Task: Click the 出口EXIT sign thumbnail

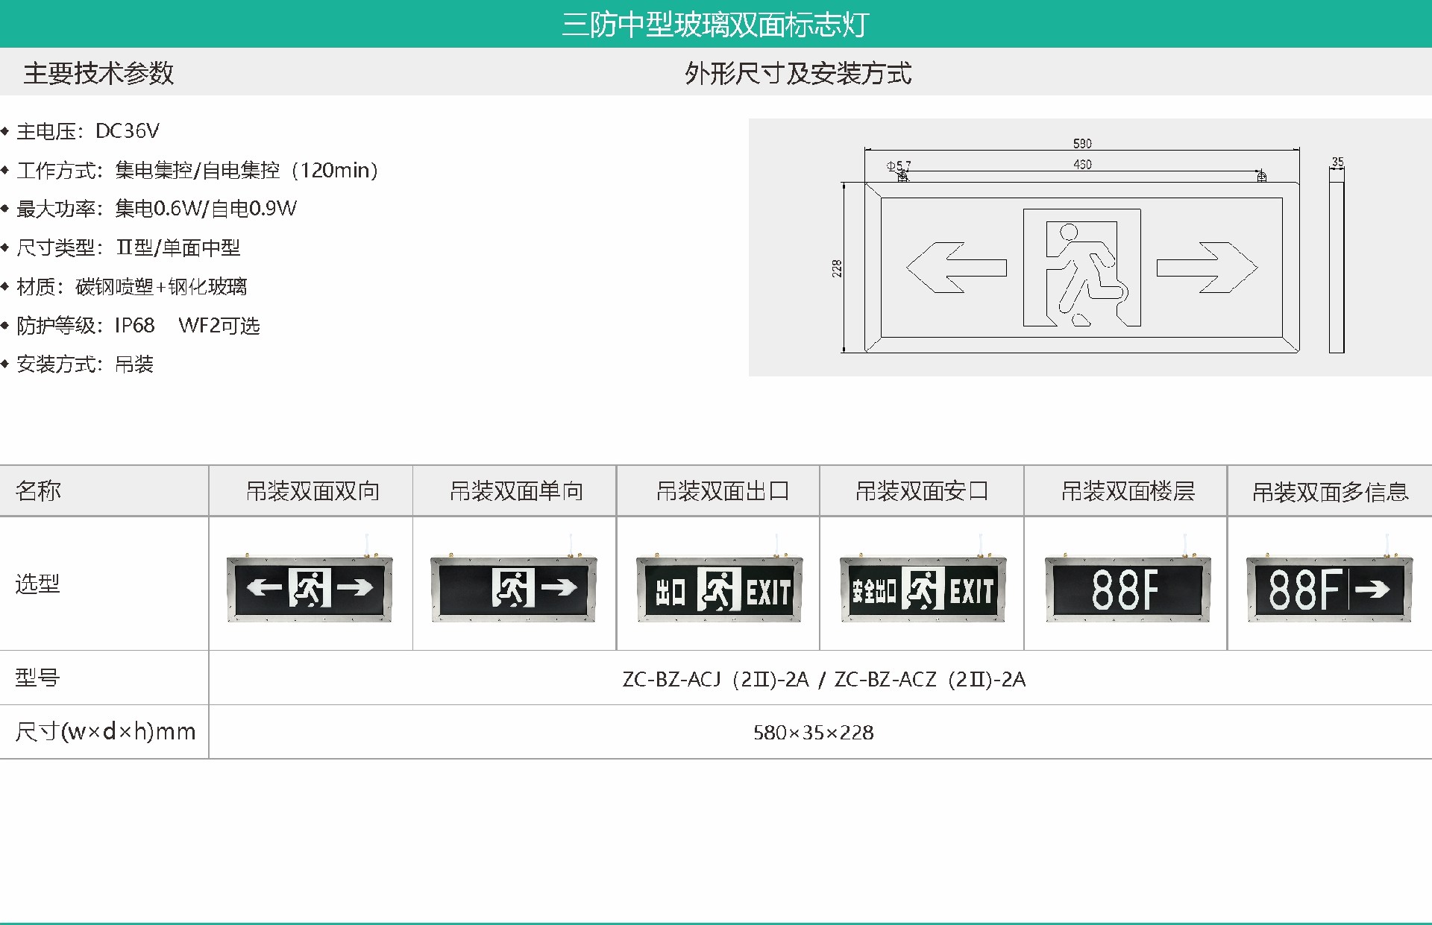Action: tap(717, 587)
